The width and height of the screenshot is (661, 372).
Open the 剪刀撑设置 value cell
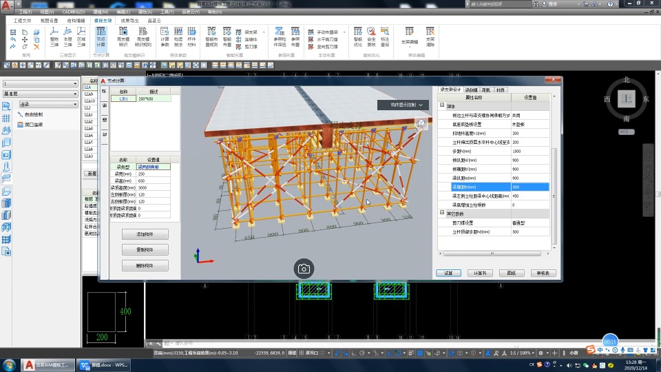tap(530, 223)
